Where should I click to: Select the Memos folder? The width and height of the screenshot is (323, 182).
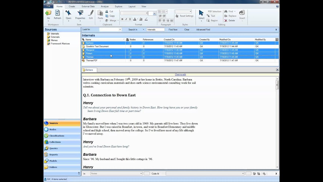click(x=54, y=40)
